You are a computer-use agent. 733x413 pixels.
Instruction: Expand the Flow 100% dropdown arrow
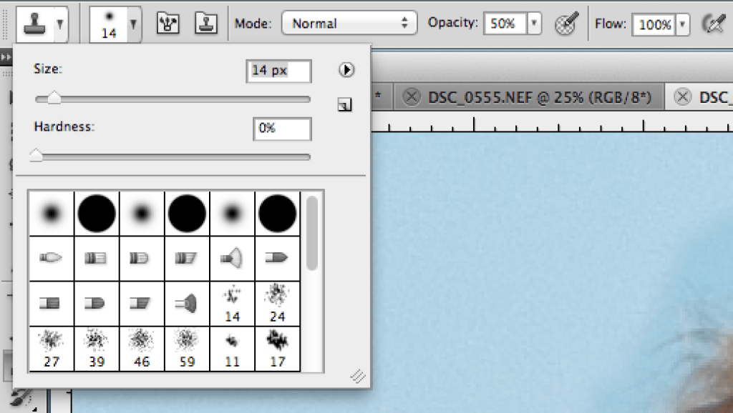(x=683, y=24)
